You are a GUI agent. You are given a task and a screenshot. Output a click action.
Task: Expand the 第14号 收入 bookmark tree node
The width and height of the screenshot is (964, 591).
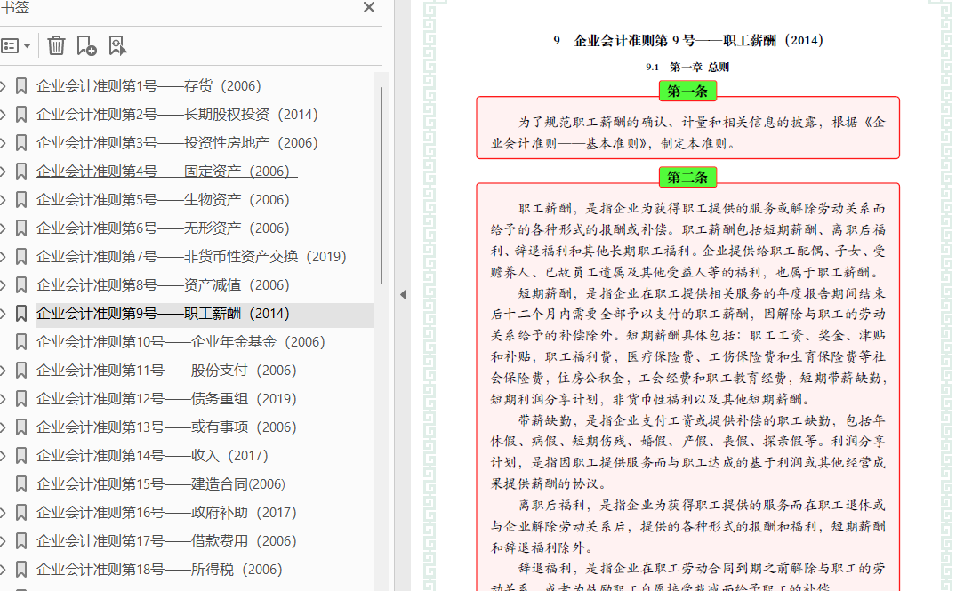(4, 456)
